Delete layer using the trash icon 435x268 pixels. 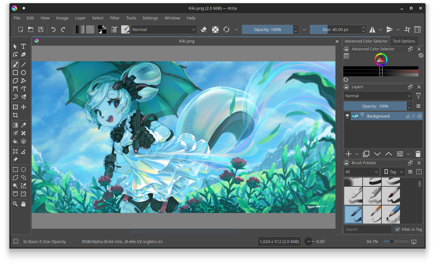418,154
